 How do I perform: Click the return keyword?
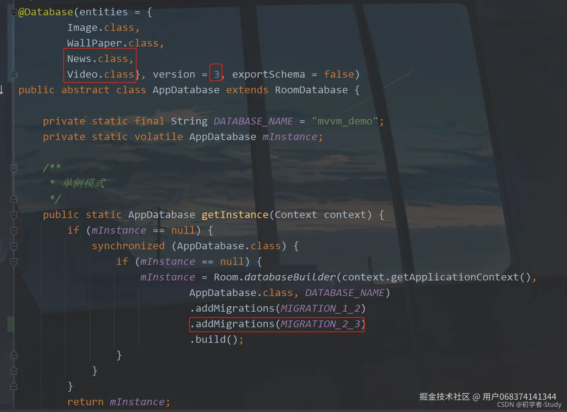[x=85, y=402]
